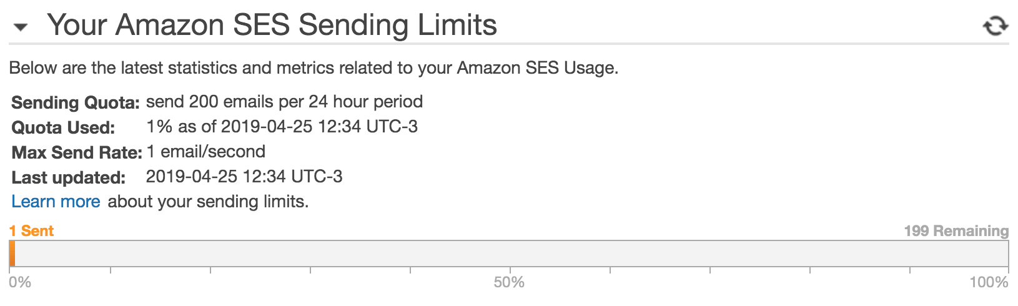Click the "about your sending limits." text
Image resolution: width=1018 pixels, height=306 pixels.
click(x=208, y=202)
